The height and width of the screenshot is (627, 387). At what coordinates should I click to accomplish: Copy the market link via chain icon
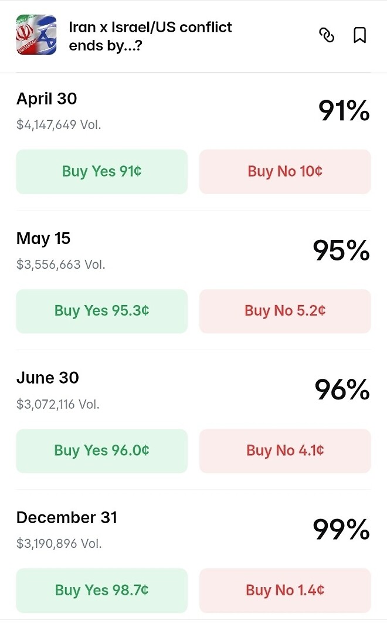click(327, 35)
